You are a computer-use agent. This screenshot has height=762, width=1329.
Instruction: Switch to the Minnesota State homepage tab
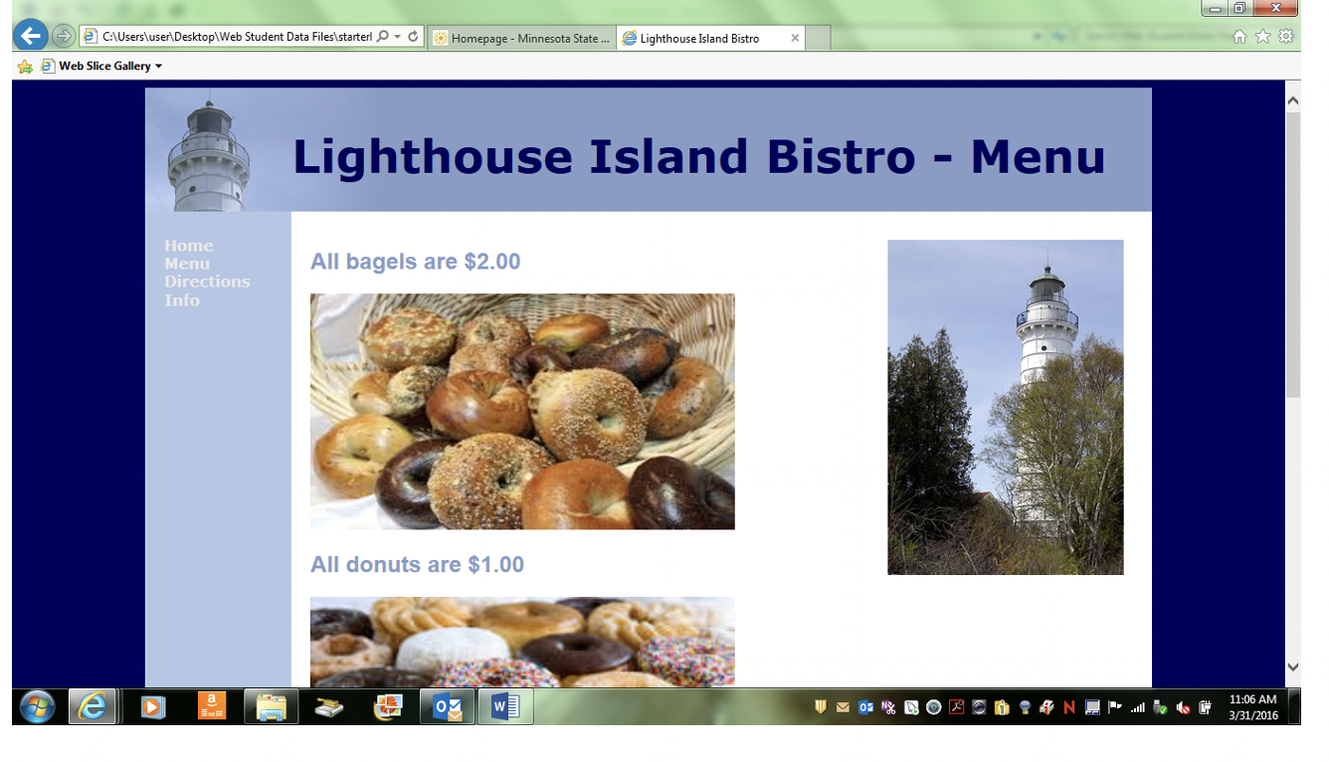(x=521, y=38)
